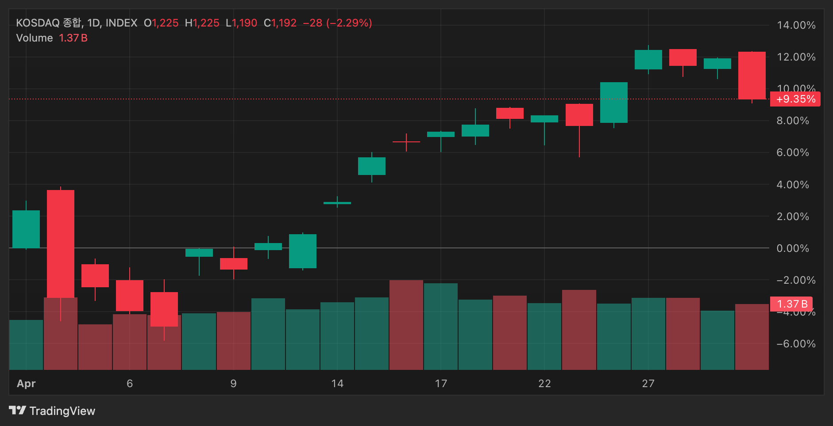This screenshot has height=426, width=833.
Task: Click the 17 date marker on time axis
Action: [441, 384]
